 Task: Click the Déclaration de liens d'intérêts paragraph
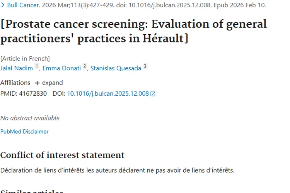[x=117, y=170]
